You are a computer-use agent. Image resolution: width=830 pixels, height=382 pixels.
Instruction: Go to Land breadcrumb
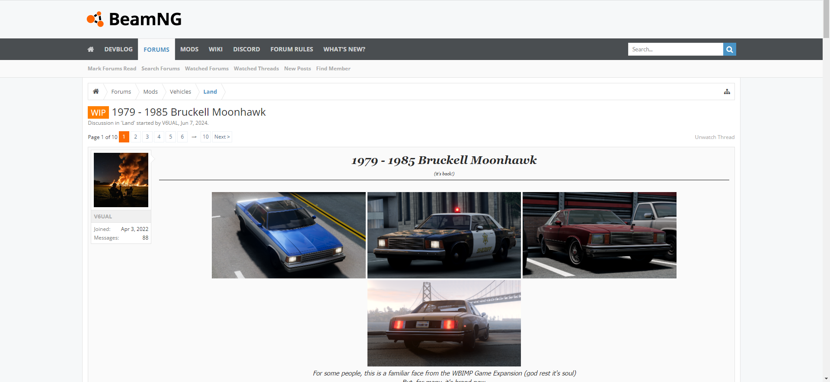point(210,92)
